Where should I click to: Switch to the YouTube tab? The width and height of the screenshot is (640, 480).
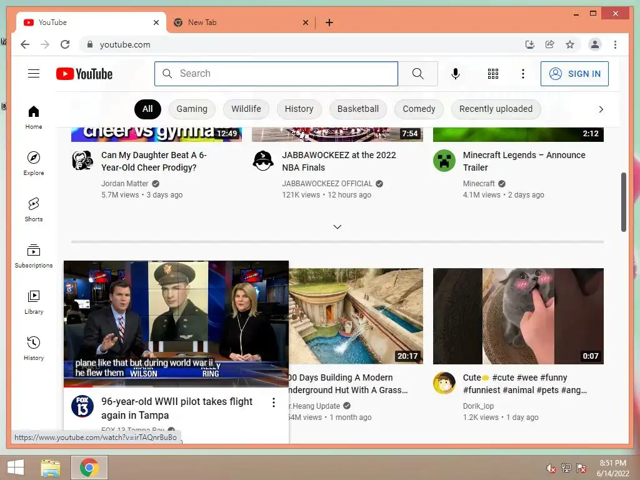pyautogui.click(x=91, y=22)
